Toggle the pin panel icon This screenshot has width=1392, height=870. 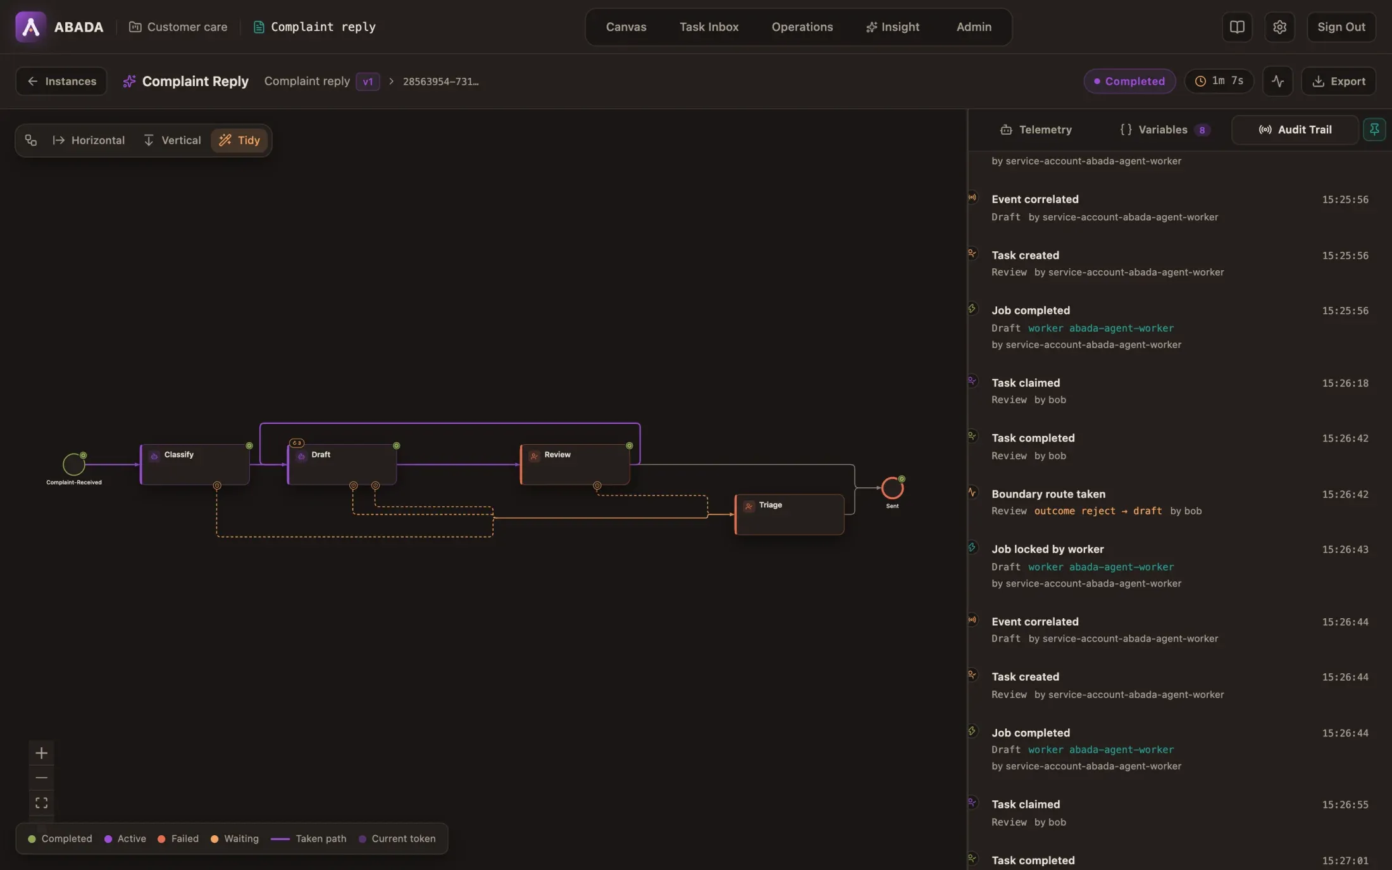1374,129
